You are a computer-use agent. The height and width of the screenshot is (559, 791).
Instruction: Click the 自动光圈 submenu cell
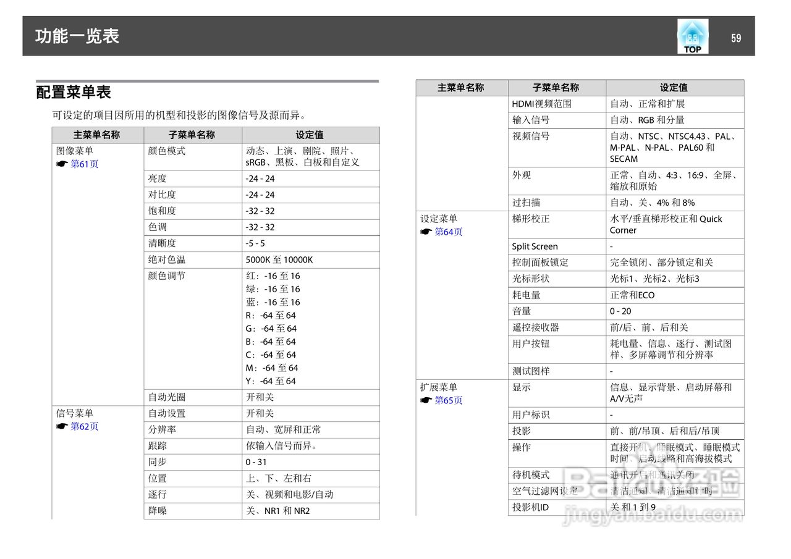[193, 397]
